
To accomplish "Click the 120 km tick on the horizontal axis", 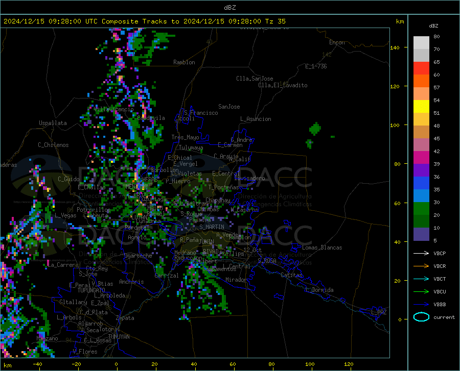I will tap(349, 364).
